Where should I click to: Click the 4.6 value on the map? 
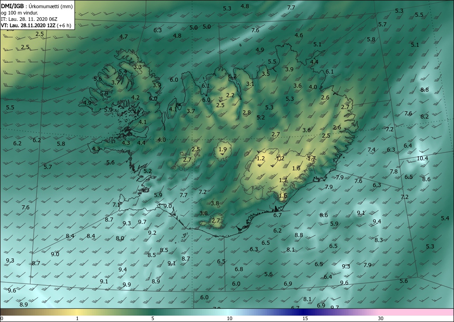[x=299, y=35]
